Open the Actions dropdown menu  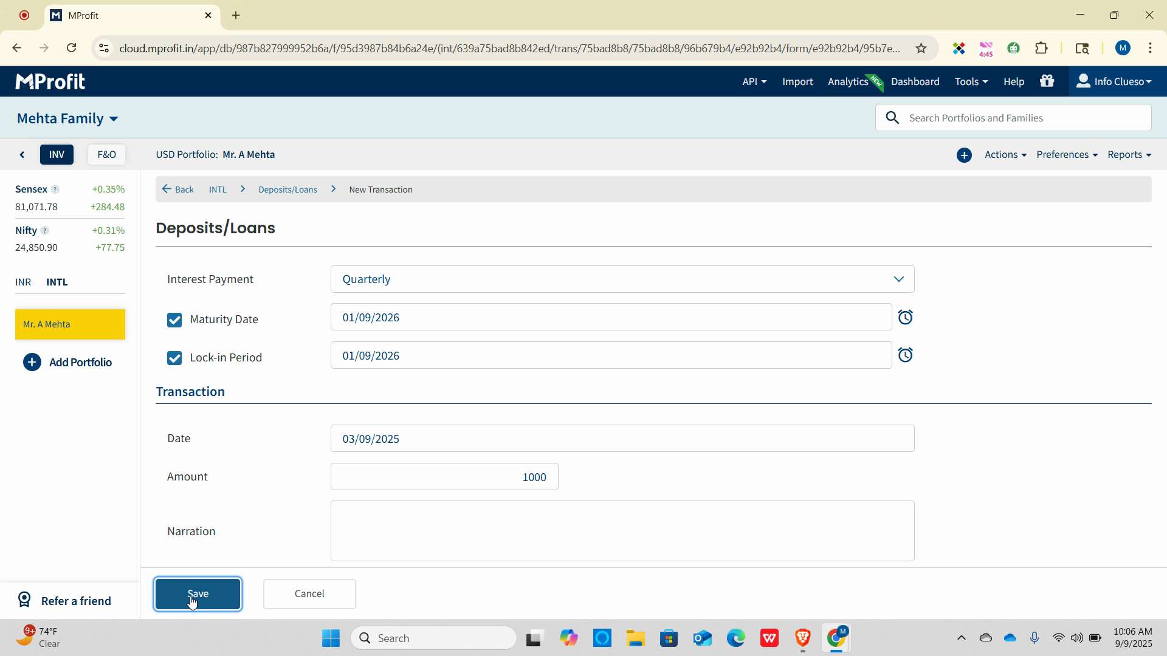point(1005,155)
